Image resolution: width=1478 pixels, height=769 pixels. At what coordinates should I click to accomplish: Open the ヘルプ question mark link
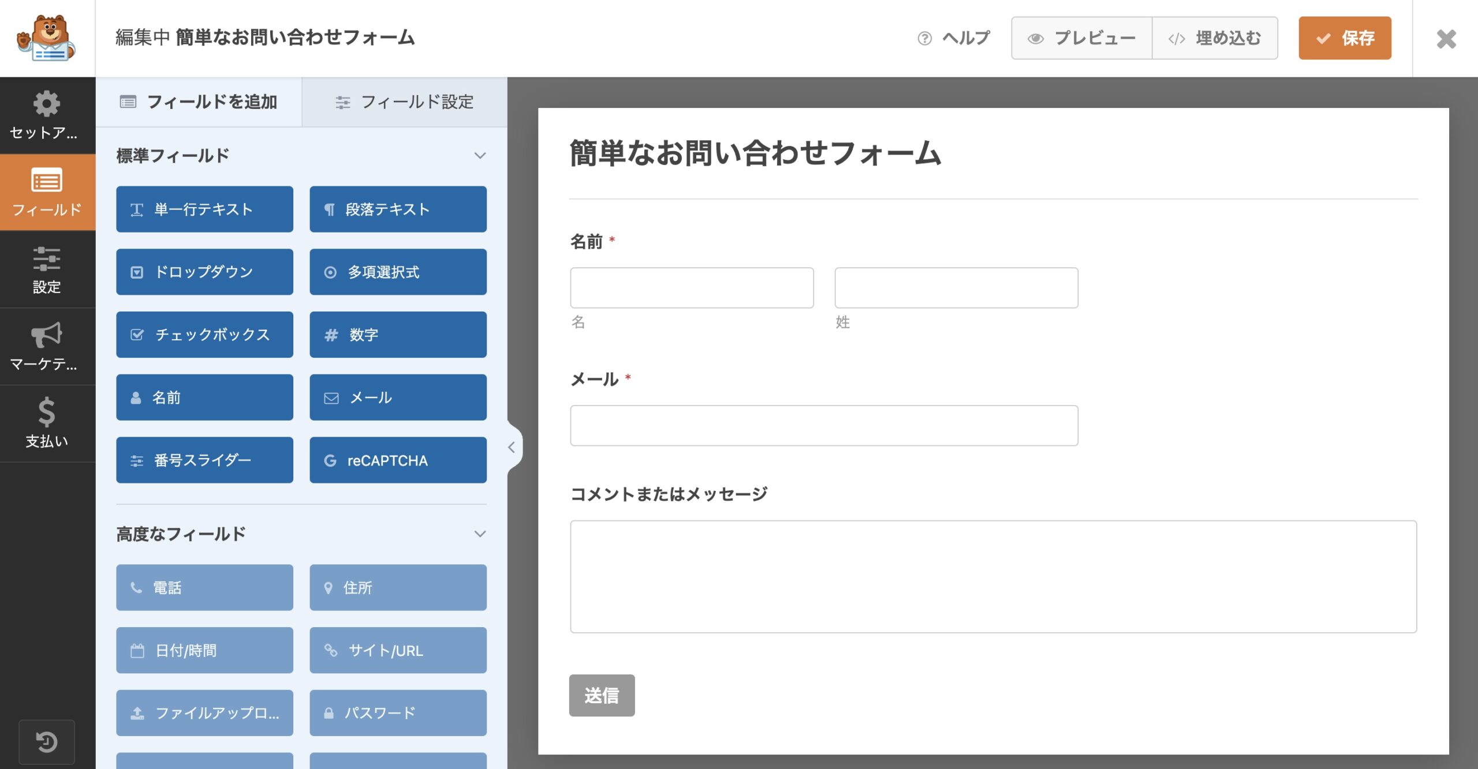954,38
